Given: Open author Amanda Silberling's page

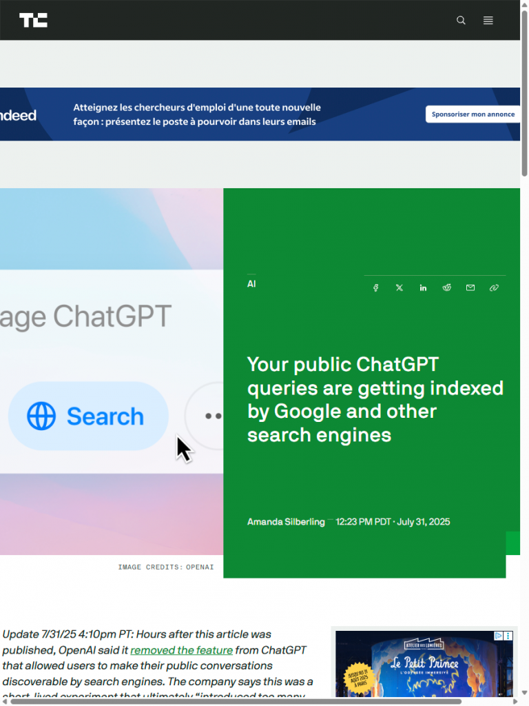Looking at the screenshot, I should pyautogui.click(x=286, y=522).
